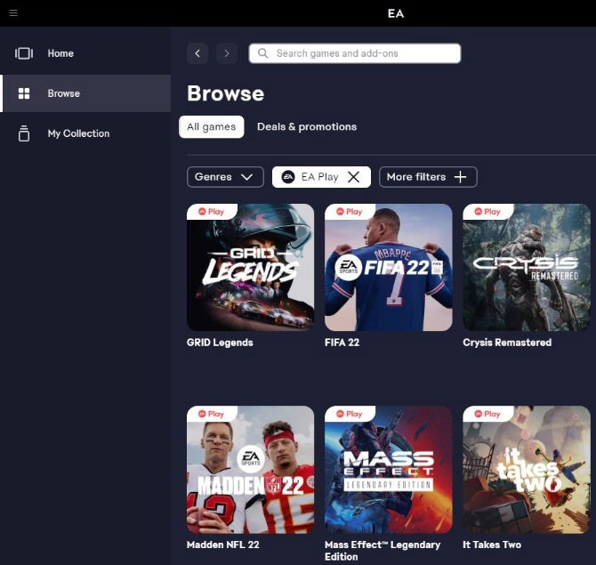Click the Browse grid icon
The height and width of the screenshot is (565, 596).
point(24,93)
